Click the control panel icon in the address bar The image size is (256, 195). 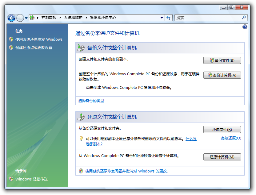pos(32,18)
